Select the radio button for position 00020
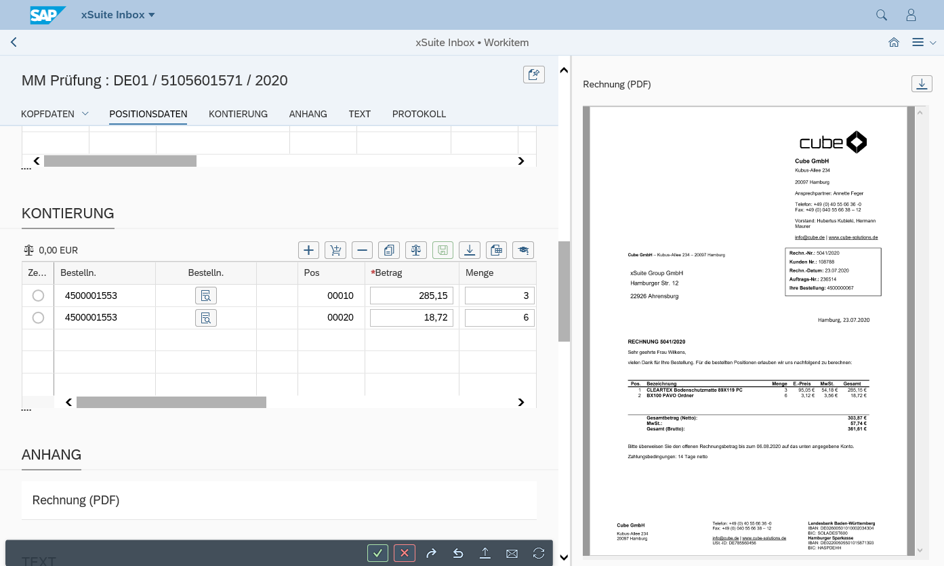 tap(38, 318)
